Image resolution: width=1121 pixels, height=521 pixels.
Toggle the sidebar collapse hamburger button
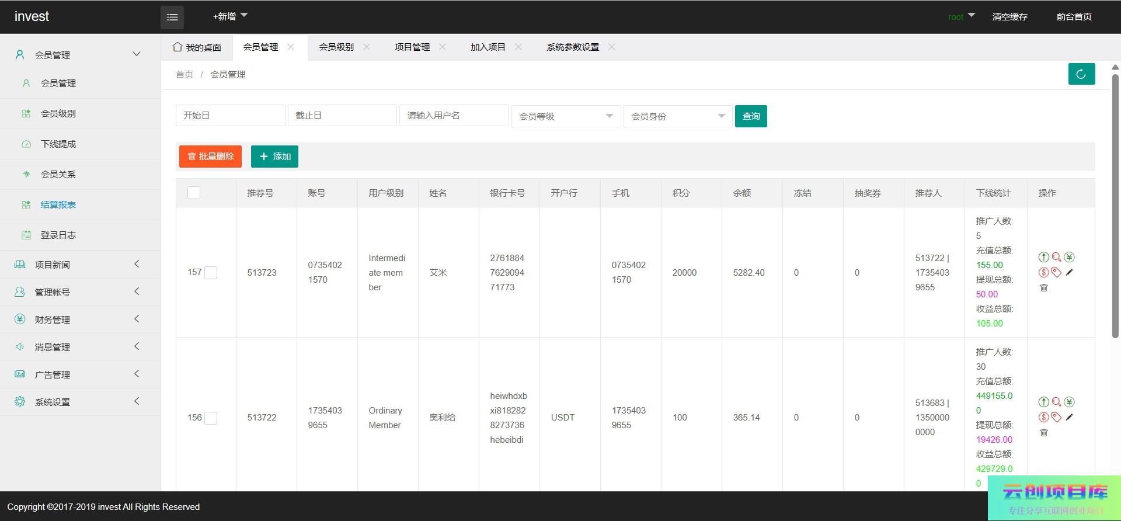tap(172, 17)
